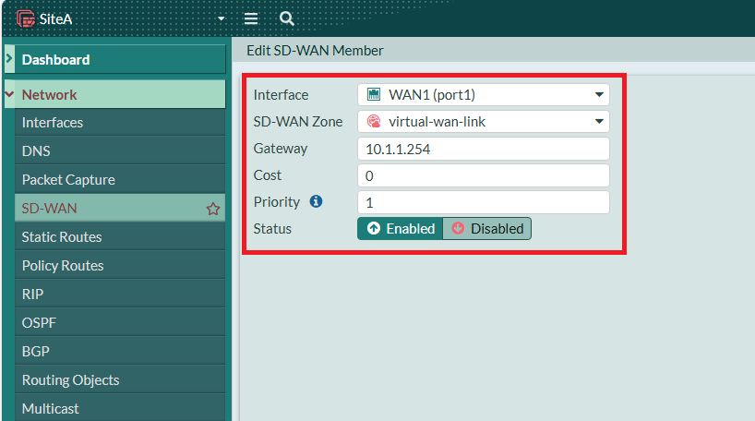Go to OSPF settings
This screenshot has height=421, width=755.
(x=120, y=323)
